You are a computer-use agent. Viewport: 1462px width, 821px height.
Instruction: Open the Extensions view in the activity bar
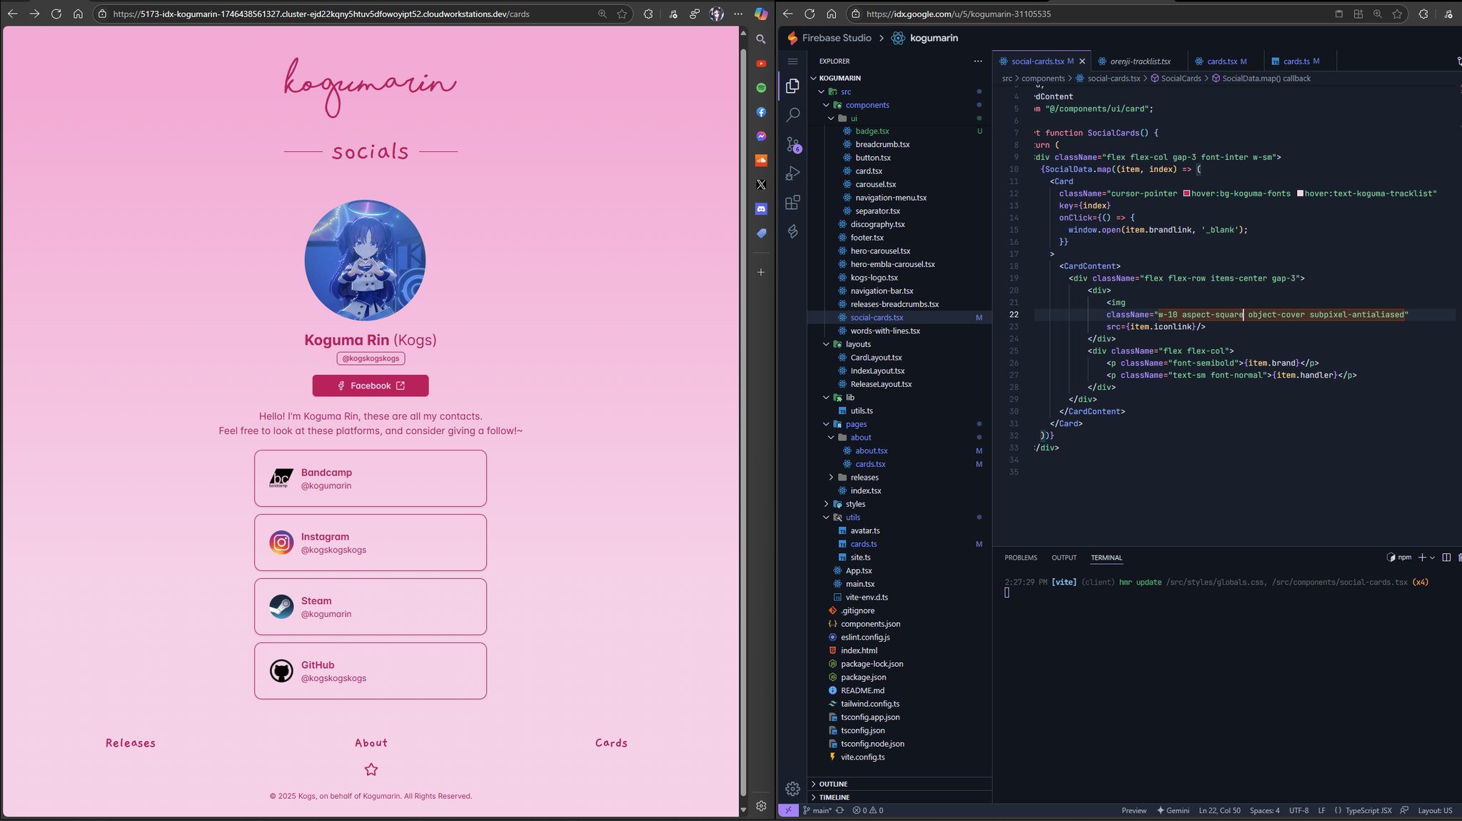(792, 203)
